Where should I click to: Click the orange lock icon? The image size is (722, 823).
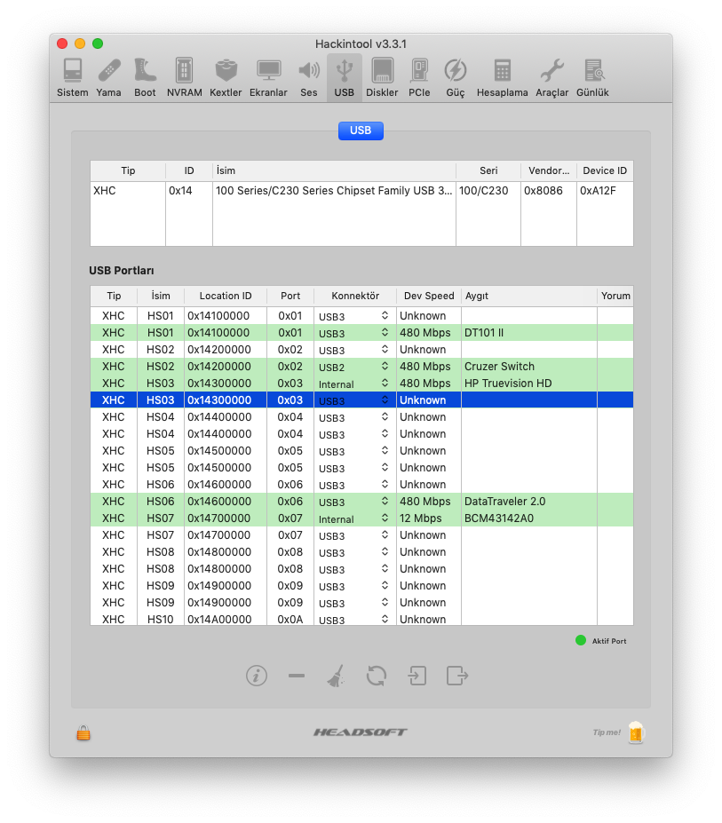83,733
